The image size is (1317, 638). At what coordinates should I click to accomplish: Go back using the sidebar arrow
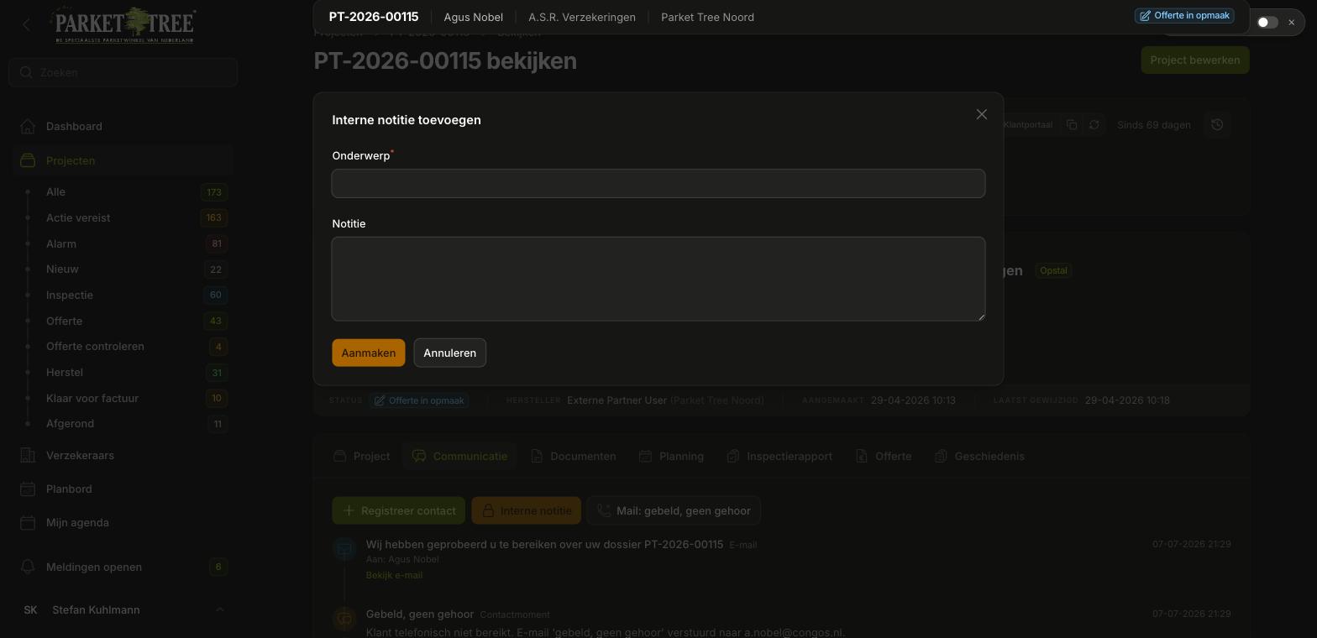pos(26,25)
